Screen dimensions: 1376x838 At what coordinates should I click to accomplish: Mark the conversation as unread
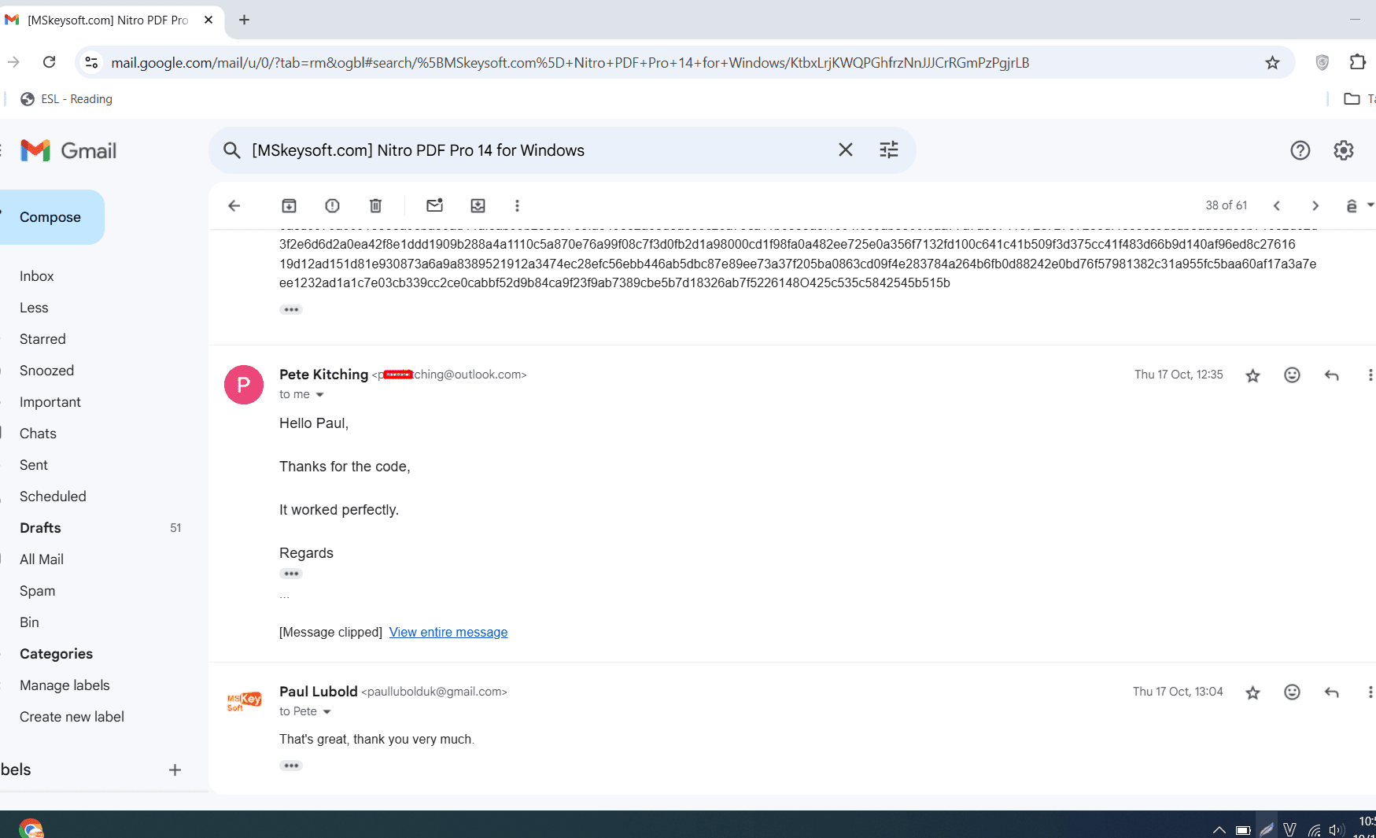click(x=434, y=206)
